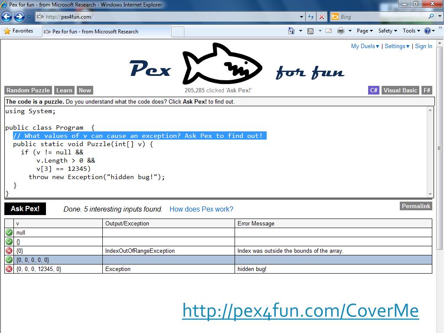Image resolution: width=444 pixels, height=333 pixels.
Task: Open a new blank tab
Action: tap(178, 31)
